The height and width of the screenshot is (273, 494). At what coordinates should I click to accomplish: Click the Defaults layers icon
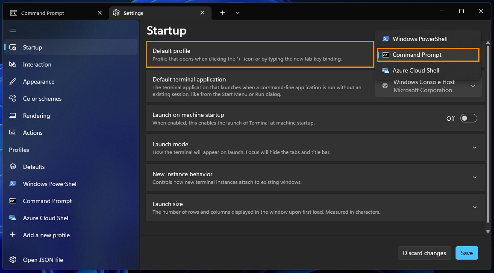coord(12,167)
